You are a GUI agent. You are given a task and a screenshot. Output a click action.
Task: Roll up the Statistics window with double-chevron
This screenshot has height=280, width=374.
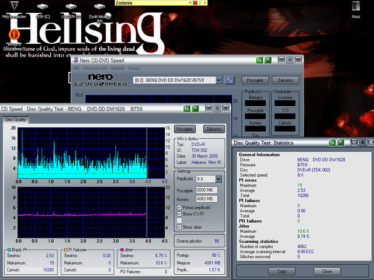(362, 142)
